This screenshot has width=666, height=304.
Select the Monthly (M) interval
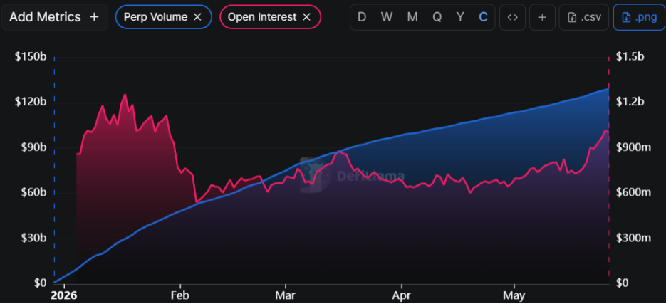tap(412, 17)
